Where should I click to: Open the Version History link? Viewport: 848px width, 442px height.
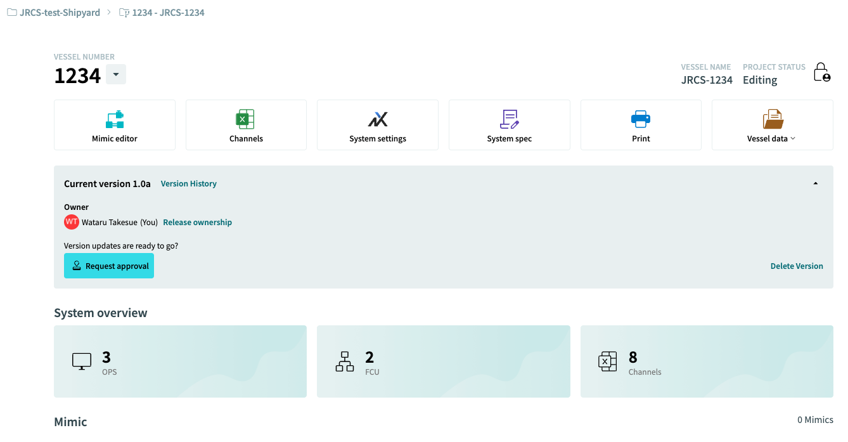click(x=189, y=183)
